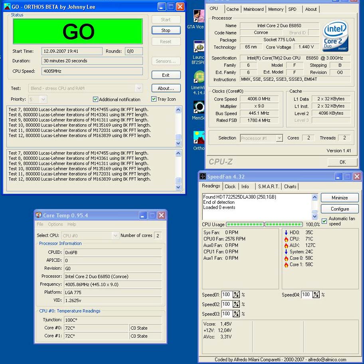This screenshot has height=364, width=364.
Task: Click the Speed04 value field
Action: click(x=307, y=294)
